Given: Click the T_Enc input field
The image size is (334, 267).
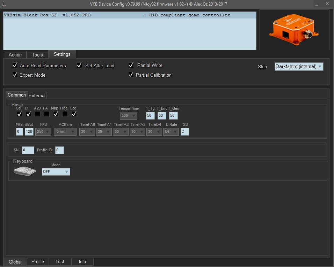Looking at the screenshot, I should (162, 116).
